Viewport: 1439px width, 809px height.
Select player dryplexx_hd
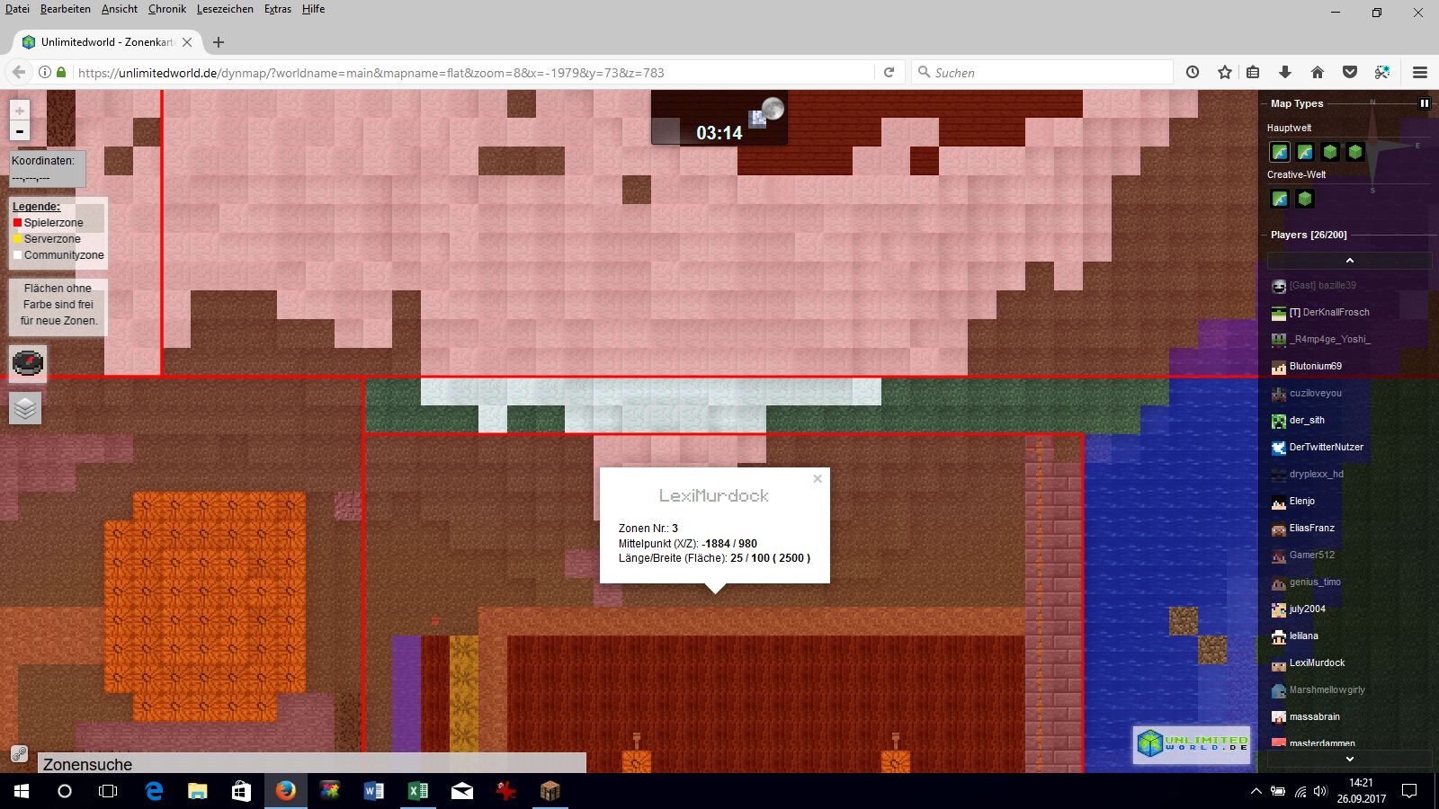click(1316, 474)
